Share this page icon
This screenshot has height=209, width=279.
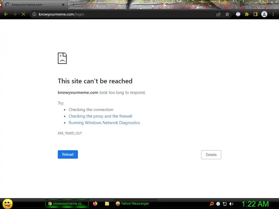(219, 14)
